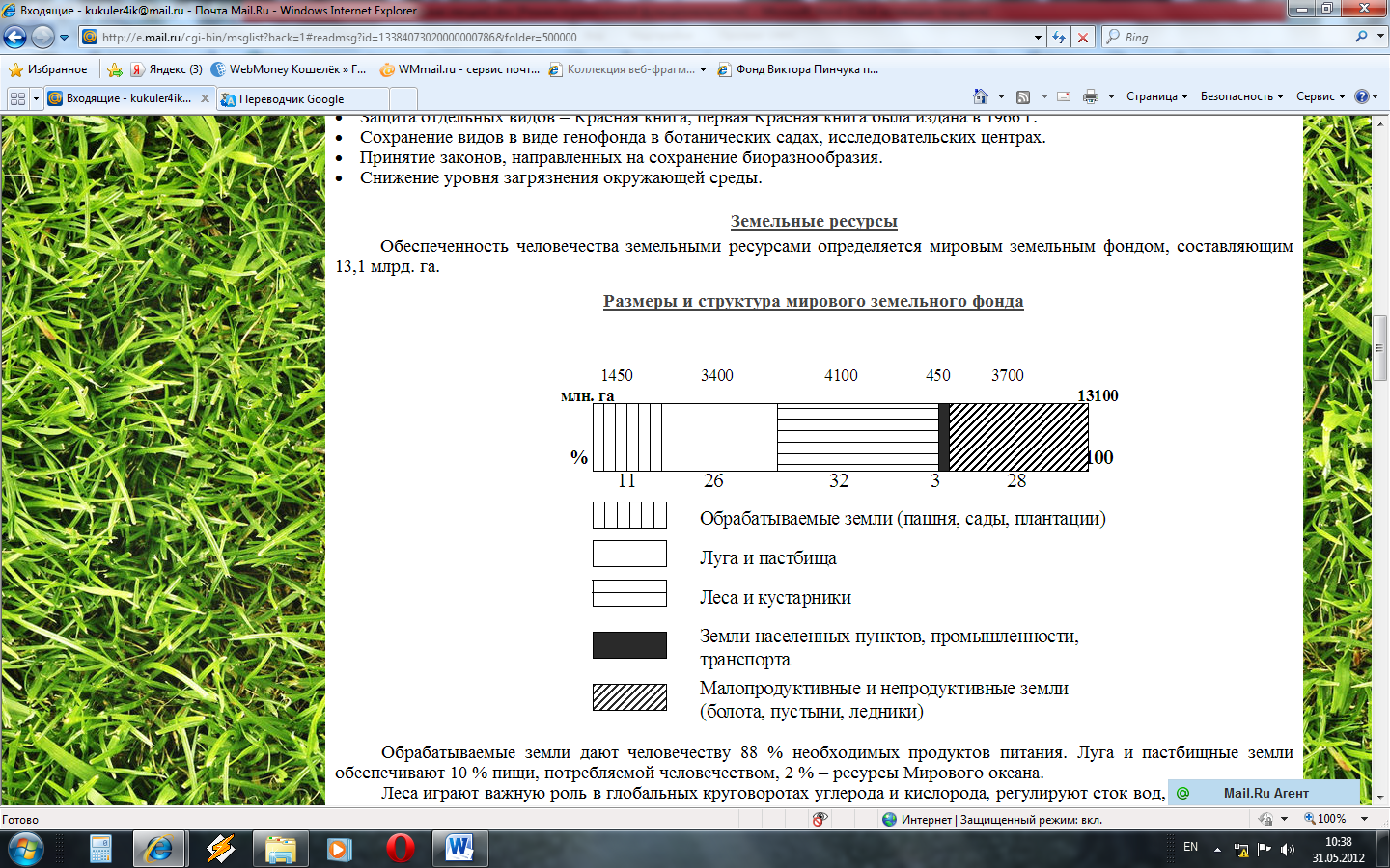Click the red Stop loading icon
The width and height of the screenshot is (1390, 868).
coord(1083,37)
